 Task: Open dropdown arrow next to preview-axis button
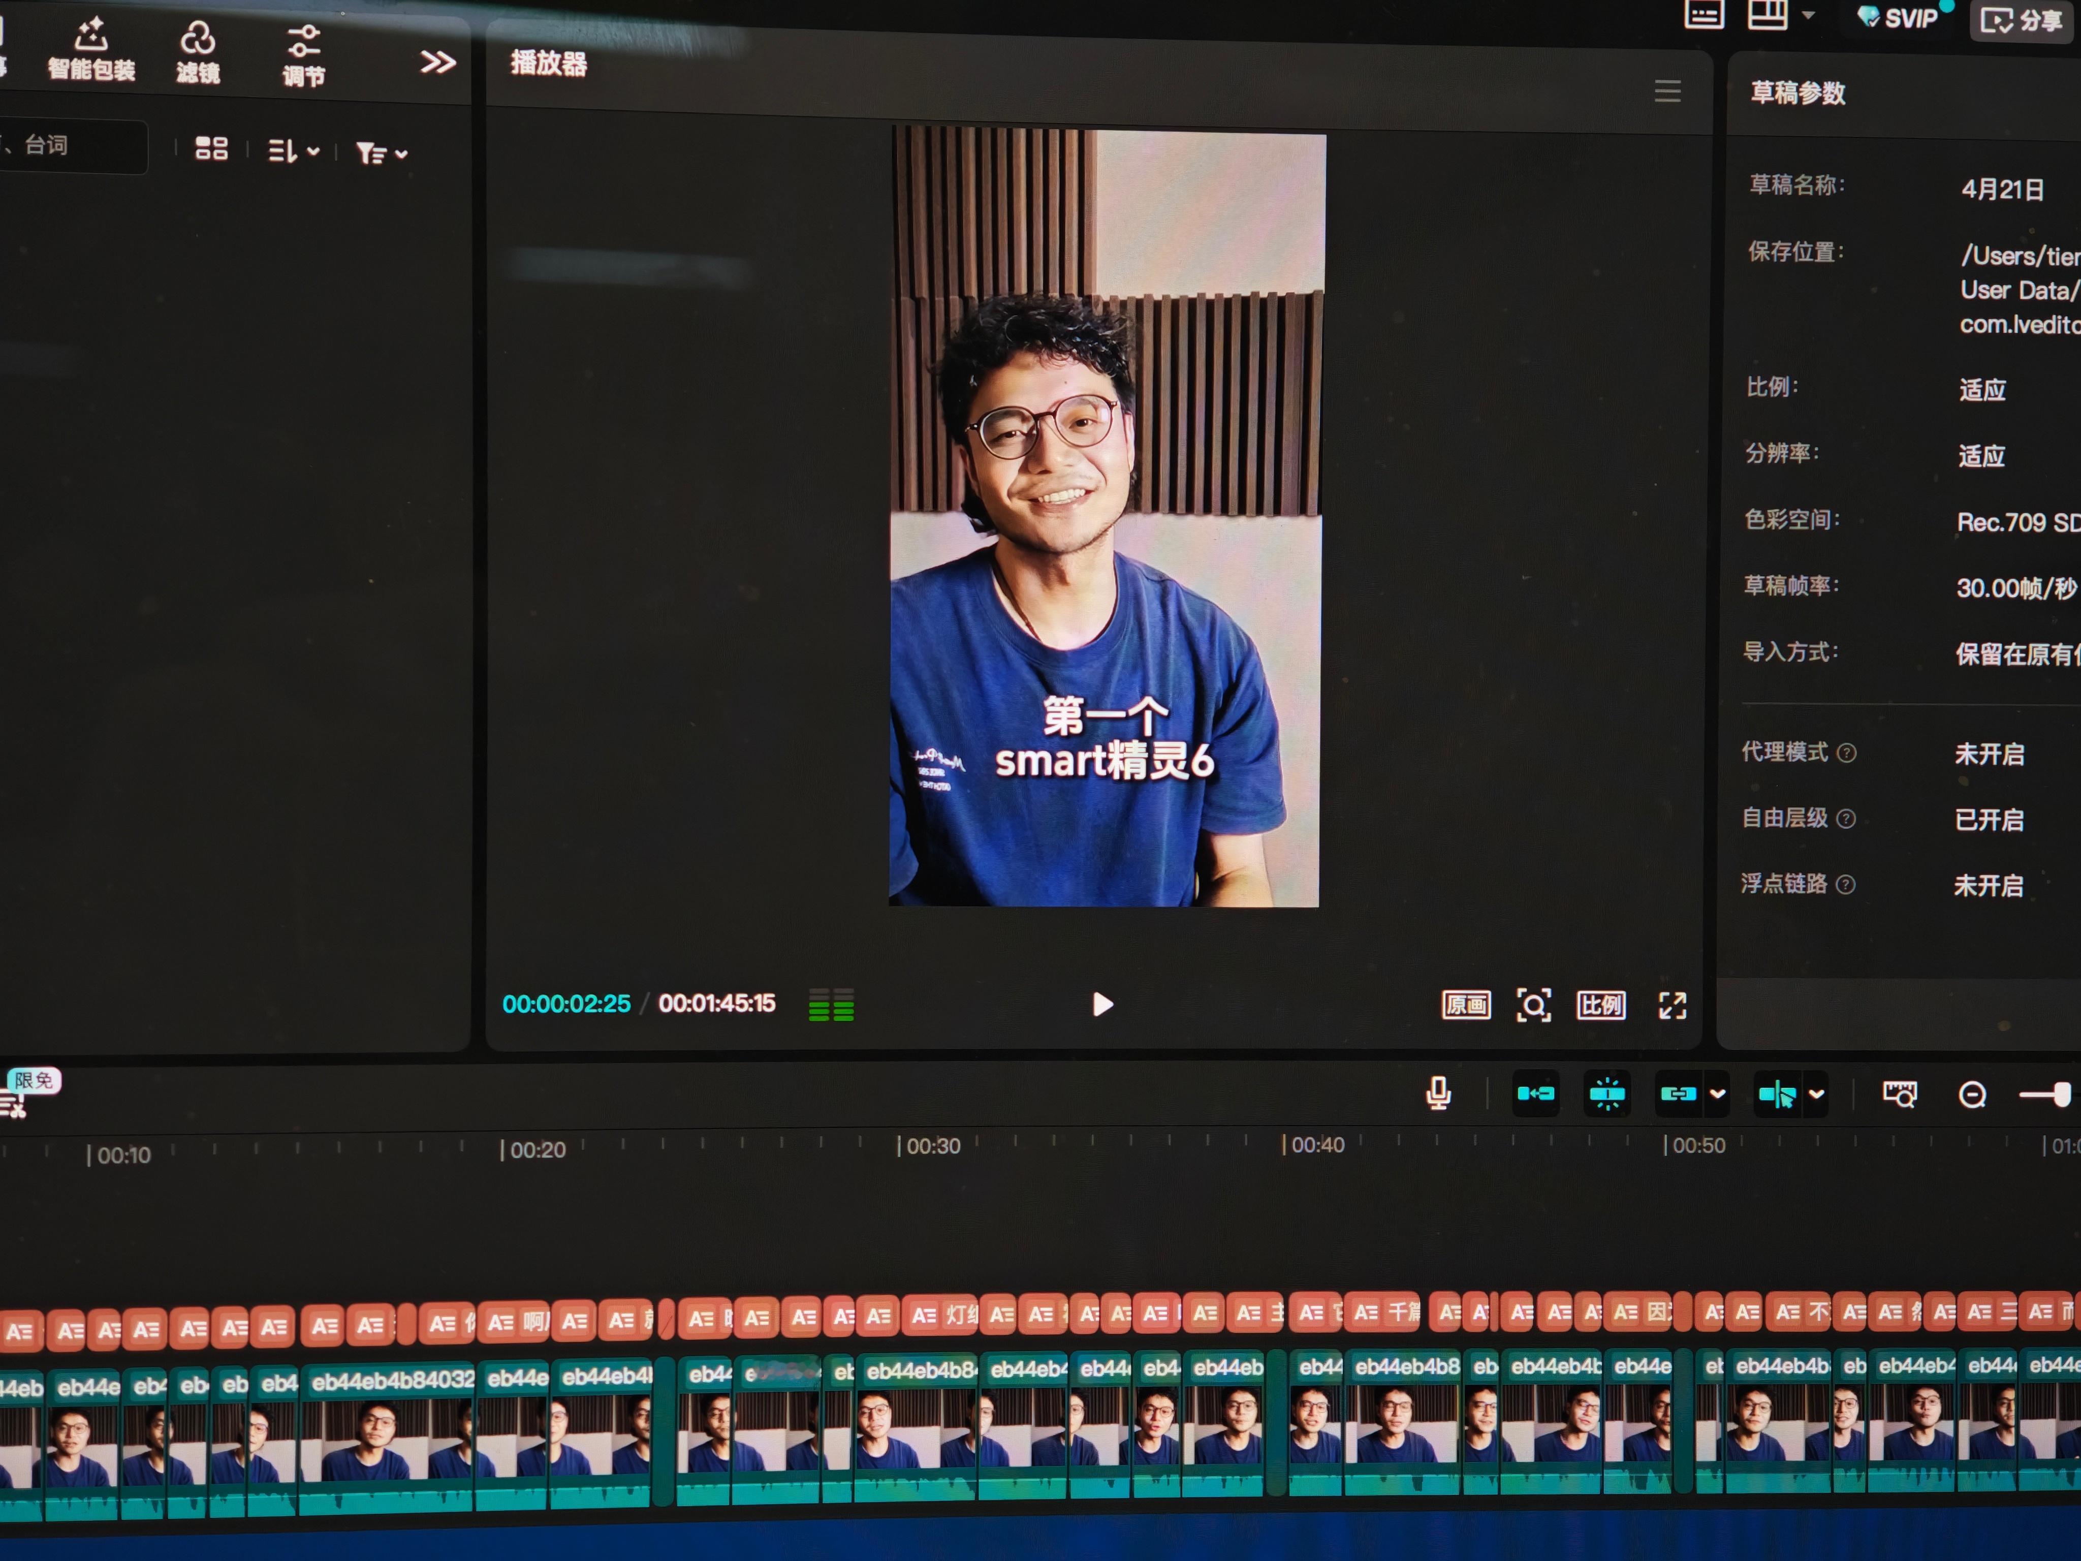point(1817,1094)
